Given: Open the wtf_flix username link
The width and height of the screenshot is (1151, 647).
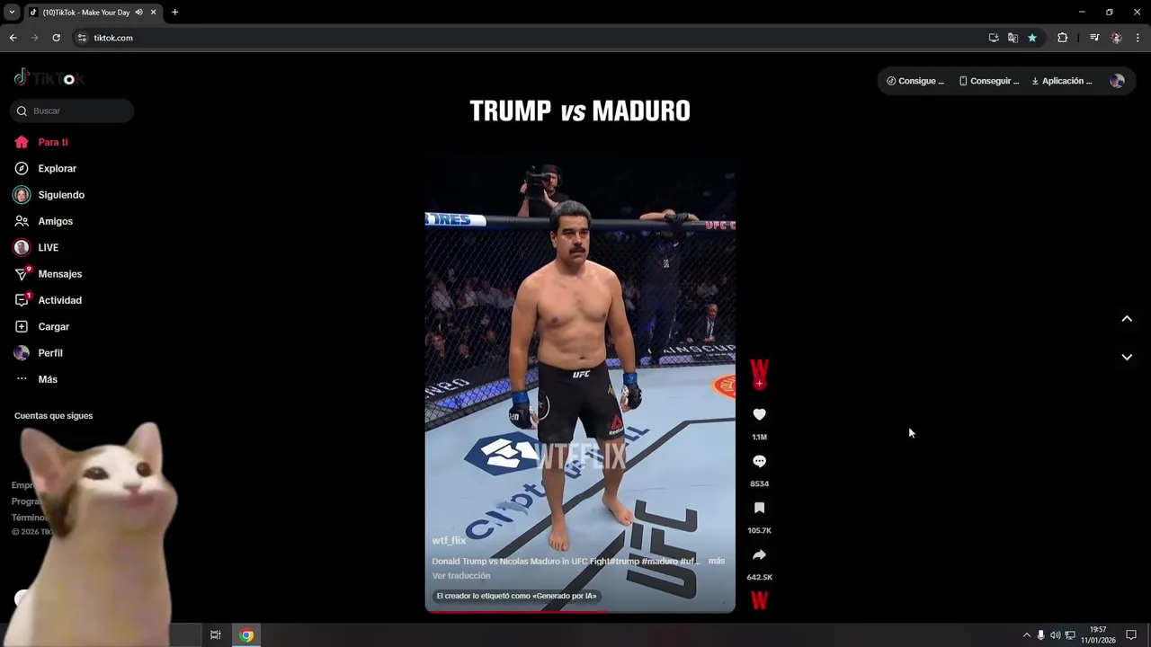Looking at the screenshot, I should click(449, 541).
